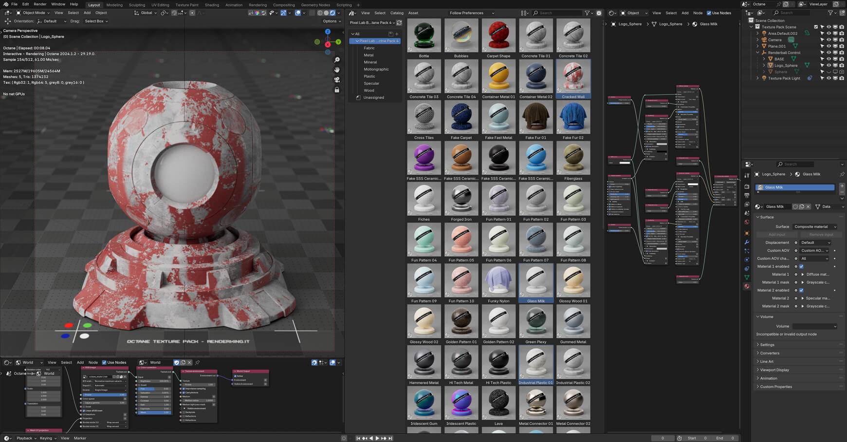
Task: Toggle Use Nodes in World node editor
Action: coord(104,362)
